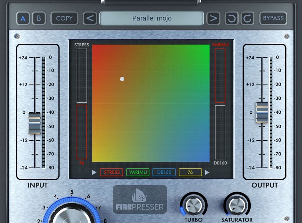302x223 pixels.
Task: Click the redo arrow icon
Action: pyautogui.click(x=247, y=18)
